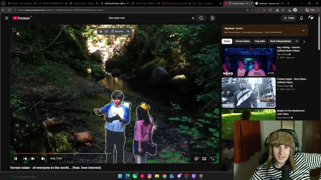Open the browser three-dot settings menu
This screenshot has width=321, height=180.
coord(301,10)
